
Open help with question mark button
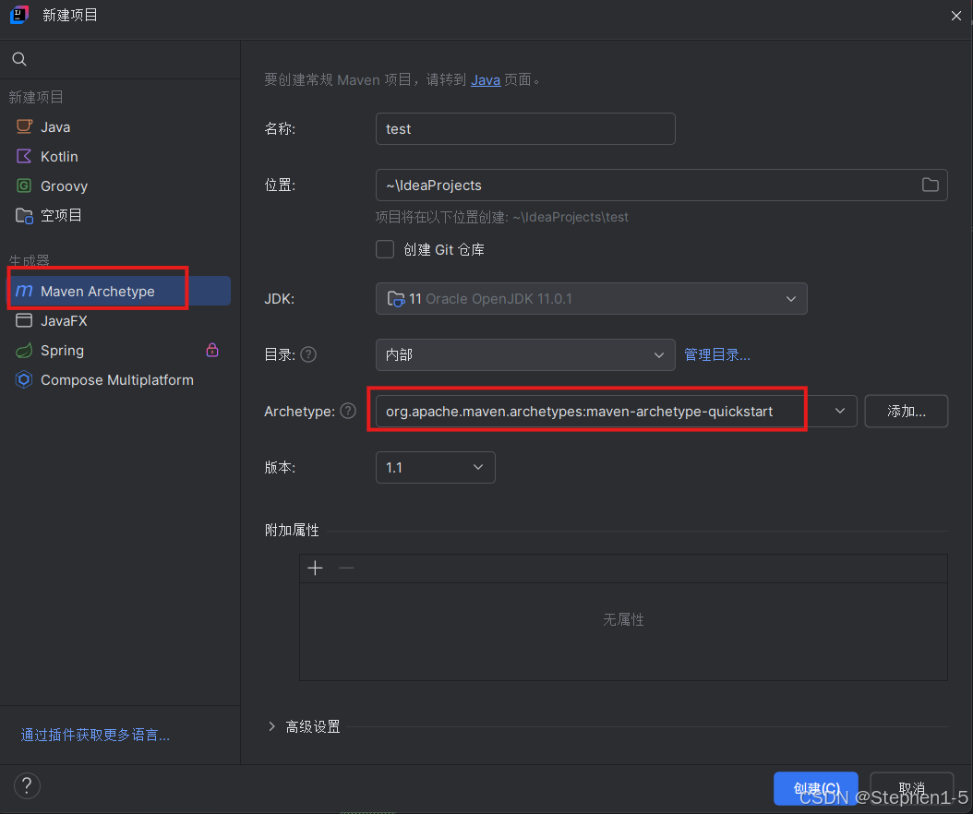point(27,786)
